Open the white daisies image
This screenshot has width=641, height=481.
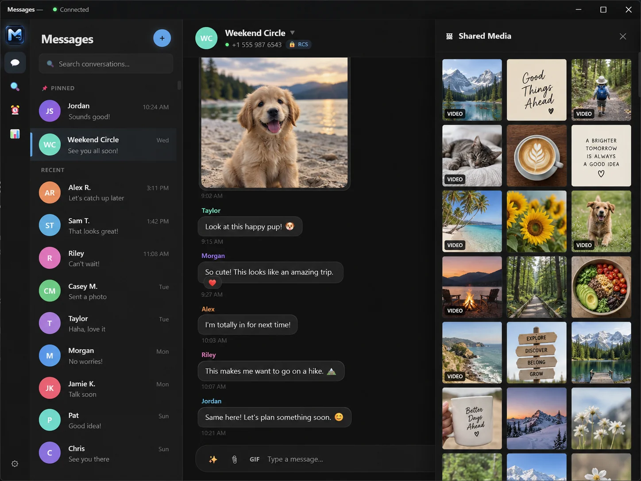(601, 419)
